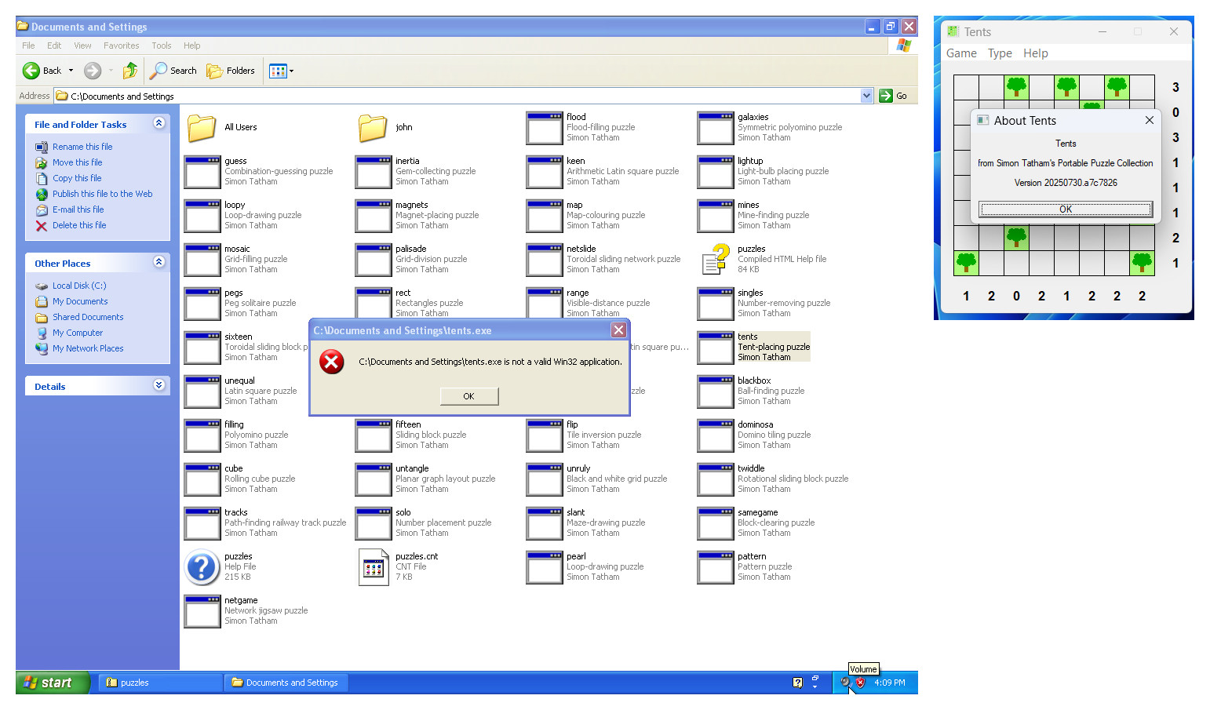Open the Type menu in Tents

coord(1000,53)
